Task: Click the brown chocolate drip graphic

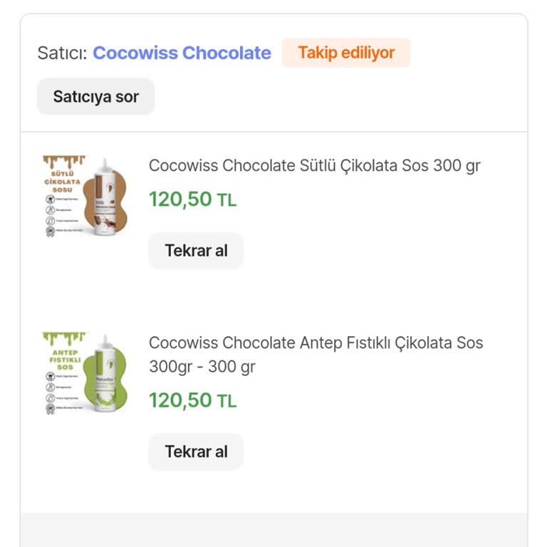Action: click(63, 162)
